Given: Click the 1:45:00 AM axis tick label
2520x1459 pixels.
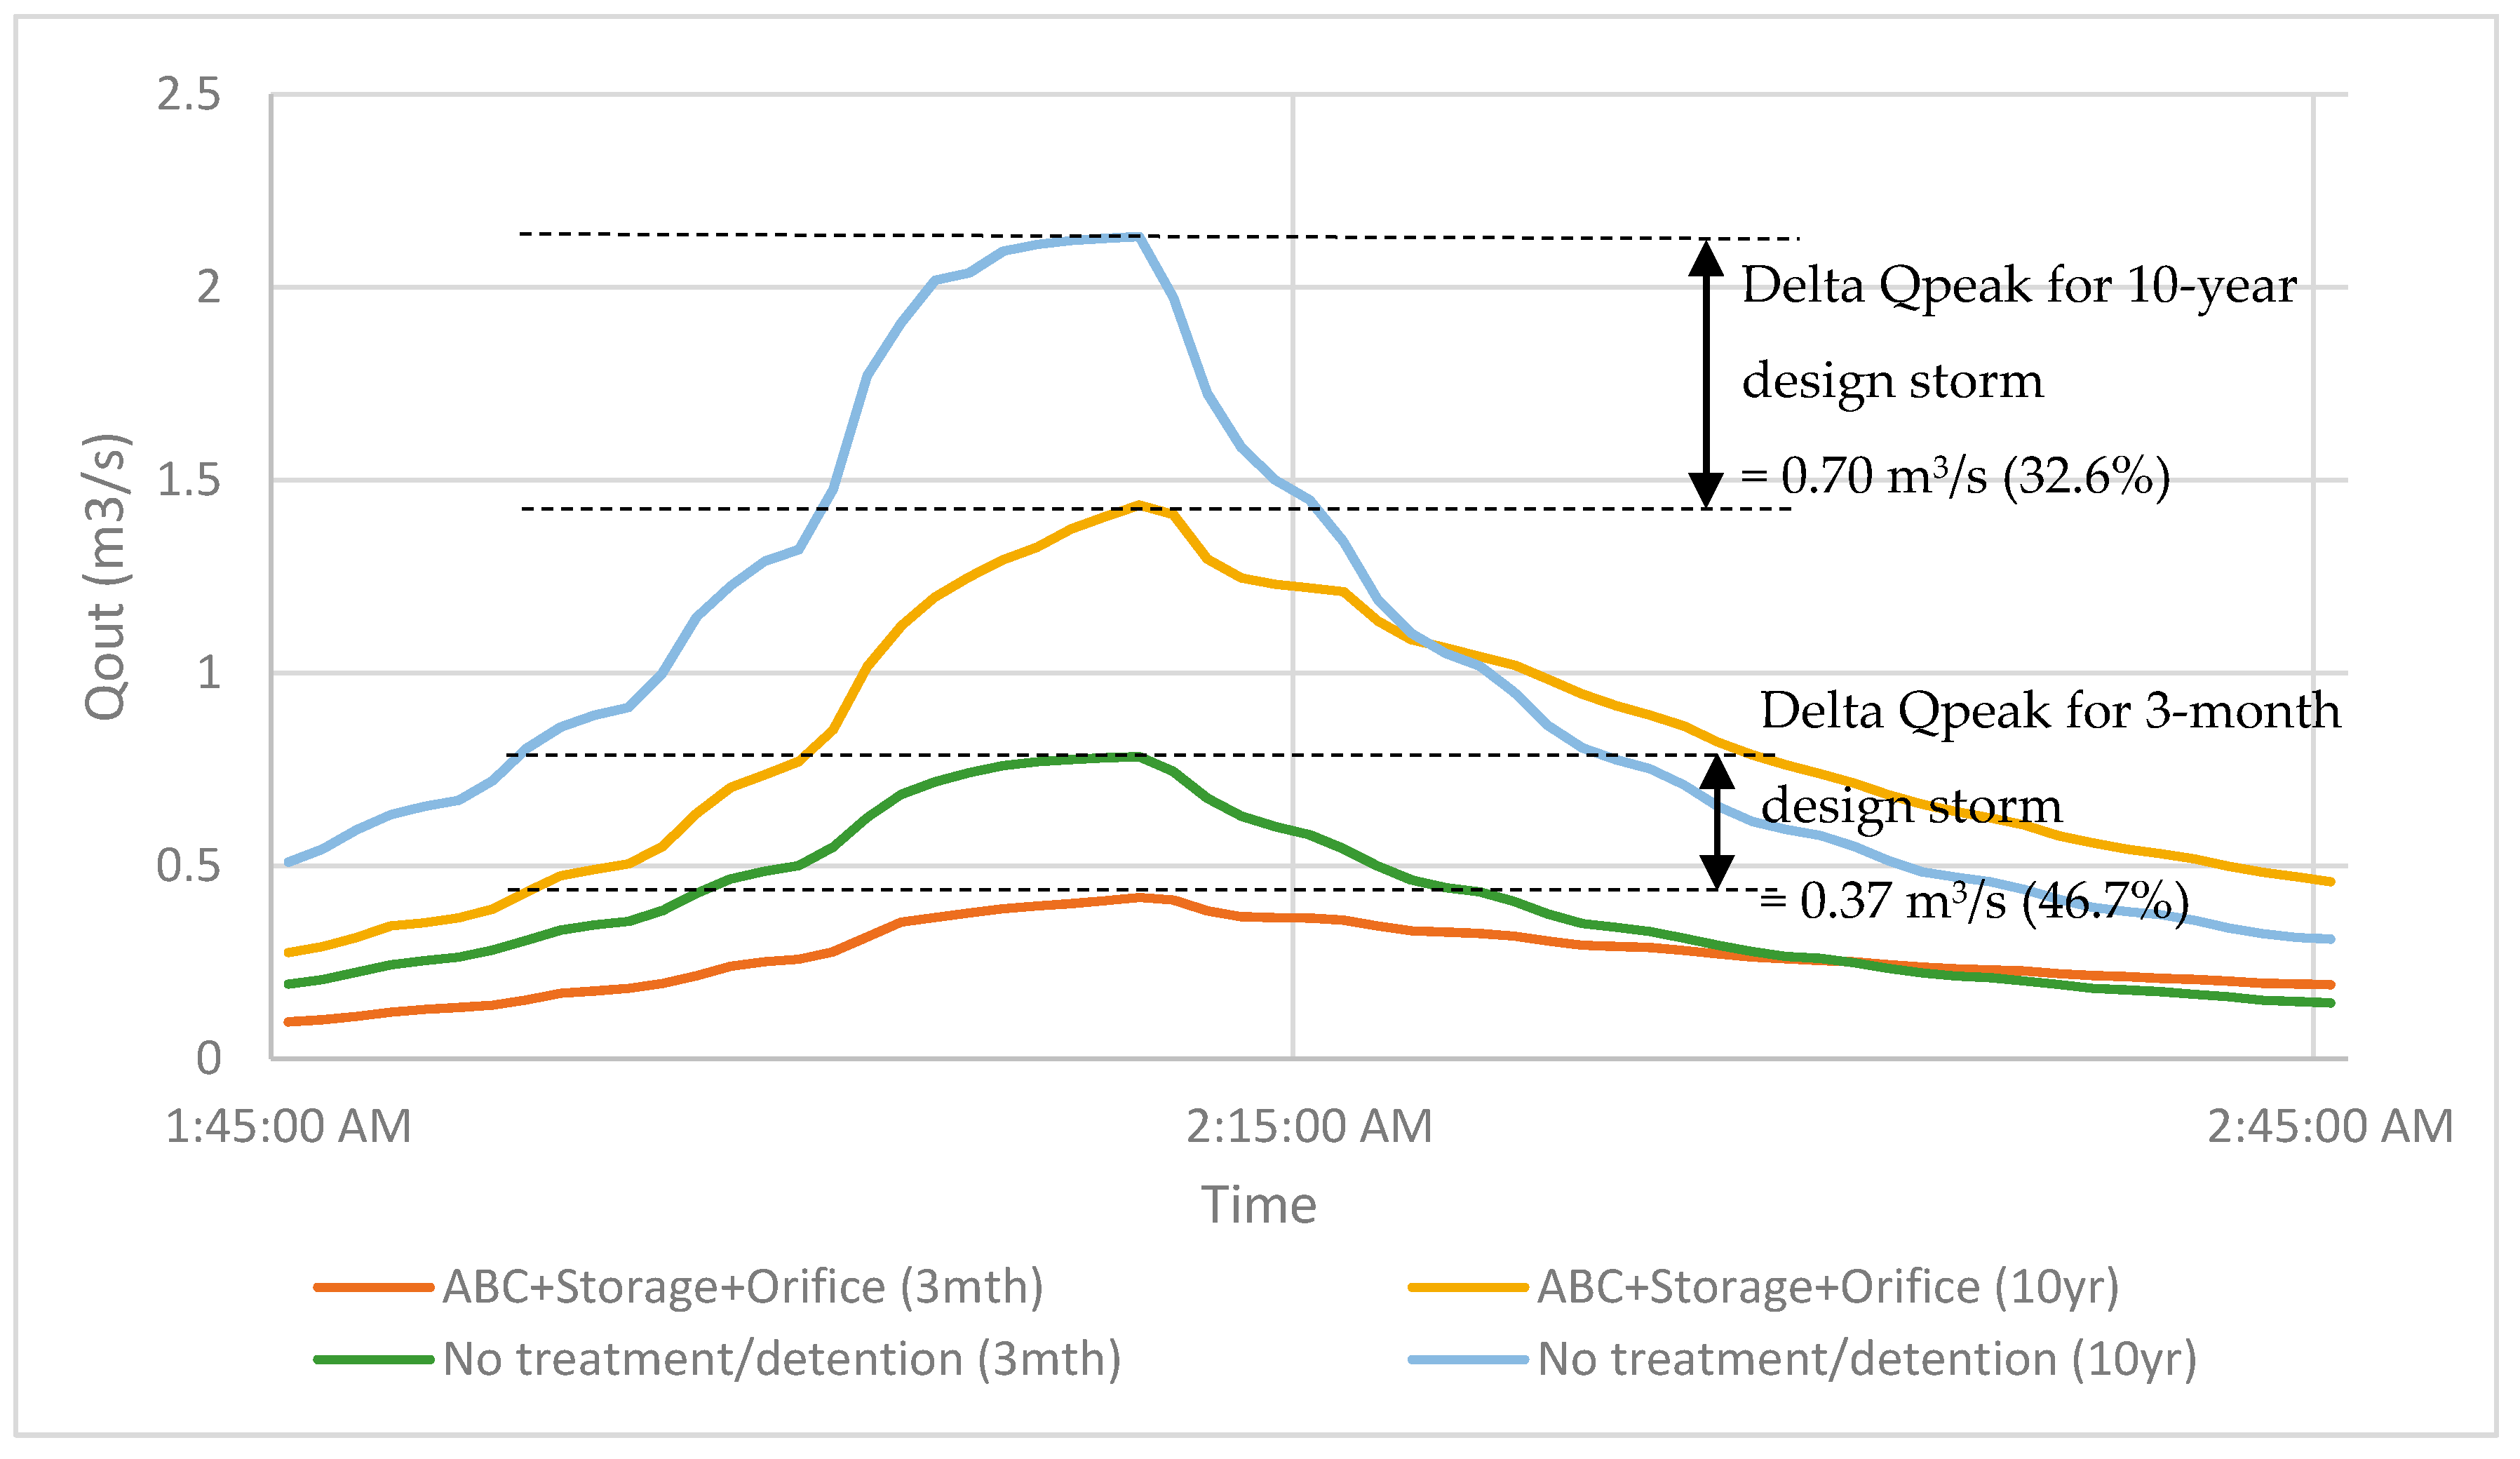Looking at the screenshot, I should pyautogui.click(x=288, y=1127).
